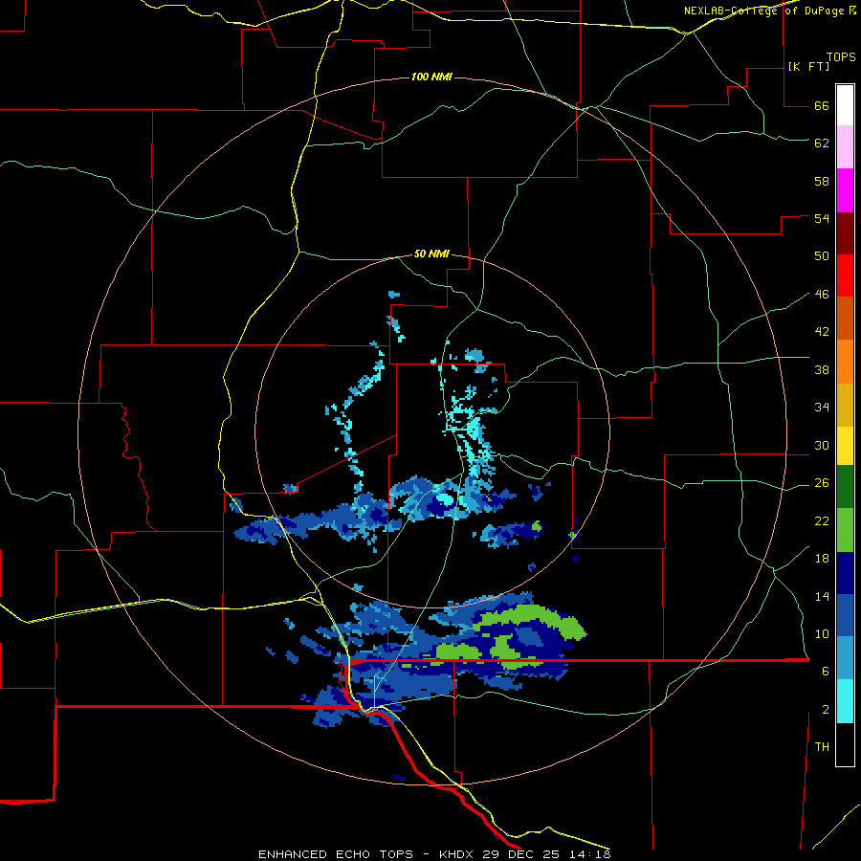Pick the cyan legend color band
861x861 pixels.
pyautogui.click(x=845, y=701)
